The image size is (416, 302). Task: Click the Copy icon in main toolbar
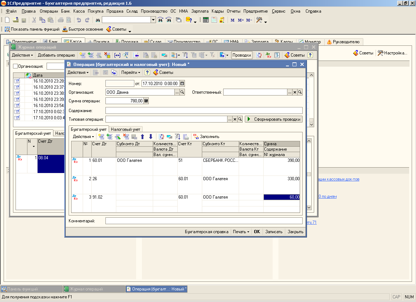tap(42, 20)
